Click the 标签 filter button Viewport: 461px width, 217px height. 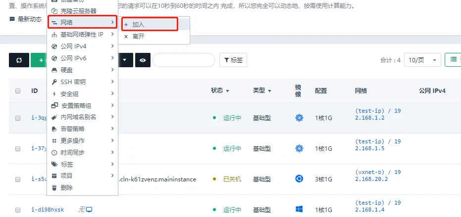click(x=233, y=60)
